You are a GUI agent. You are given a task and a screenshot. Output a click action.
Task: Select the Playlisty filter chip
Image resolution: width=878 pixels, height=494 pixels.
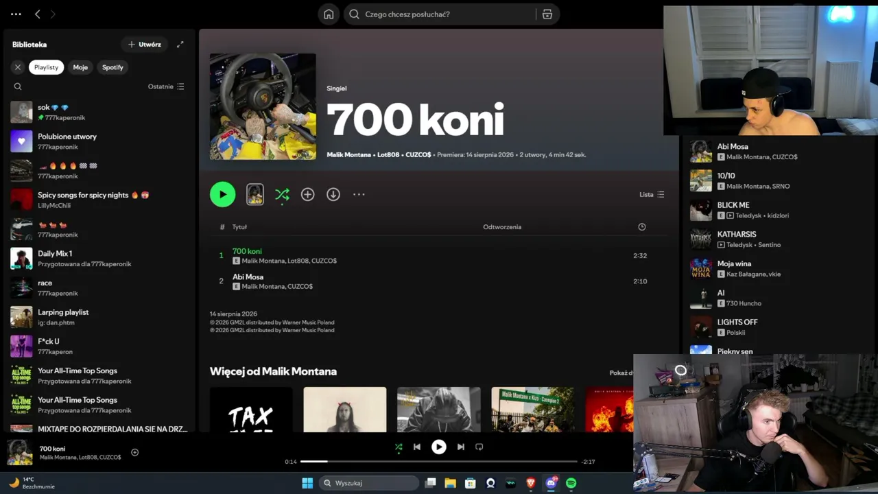(47, 67)
